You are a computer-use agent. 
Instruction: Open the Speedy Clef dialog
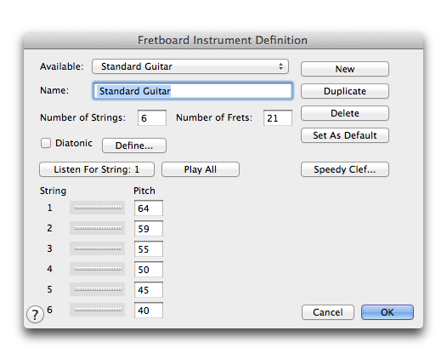[x=345, y=169]
